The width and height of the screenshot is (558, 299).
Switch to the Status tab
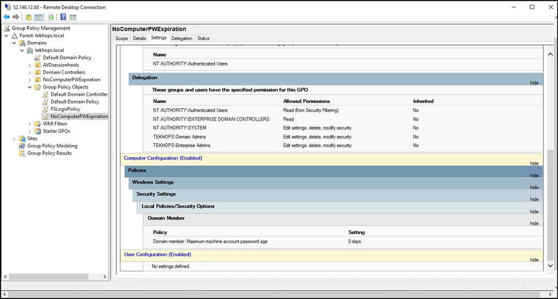coord(204,39)
